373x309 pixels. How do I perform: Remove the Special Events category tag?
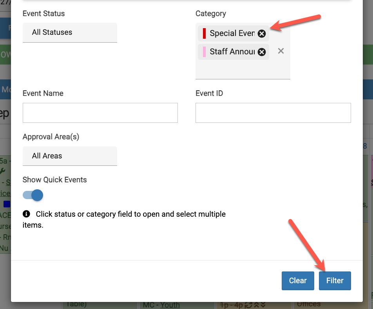(262, 34)
